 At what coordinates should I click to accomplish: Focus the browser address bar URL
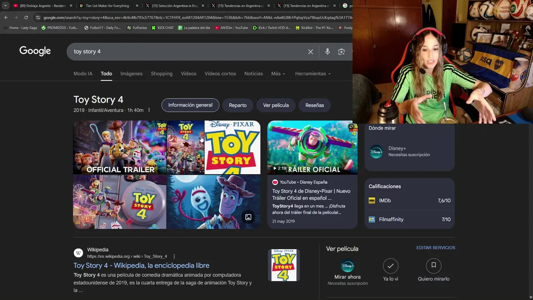pyautogui.click(x=197, y=17)
